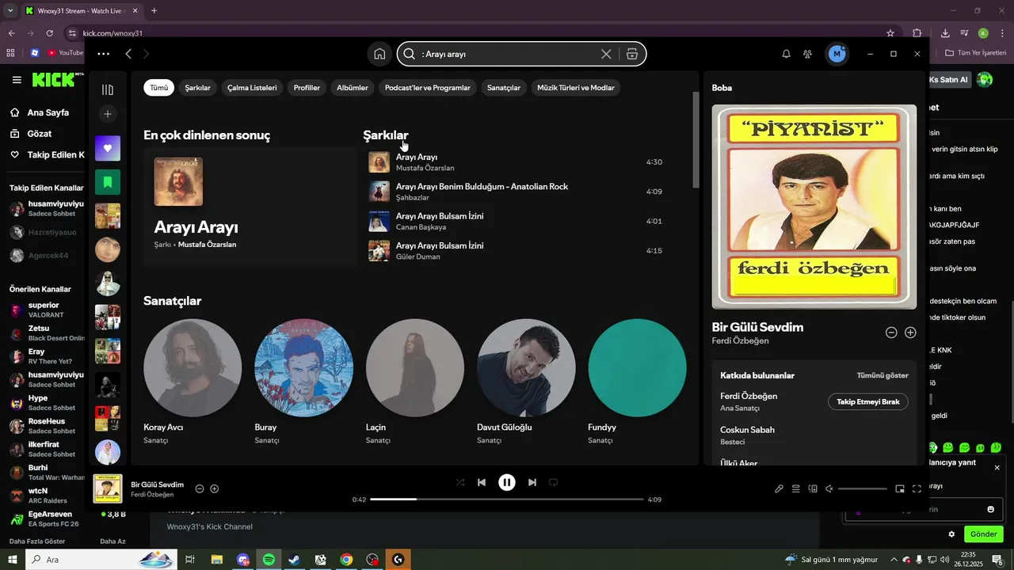Open artist Davut Güloğlu

point(526,382)
